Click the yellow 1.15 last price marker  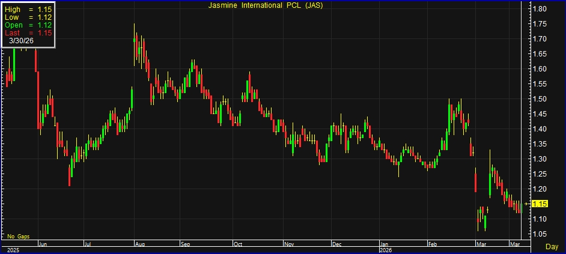pos(540,204)
